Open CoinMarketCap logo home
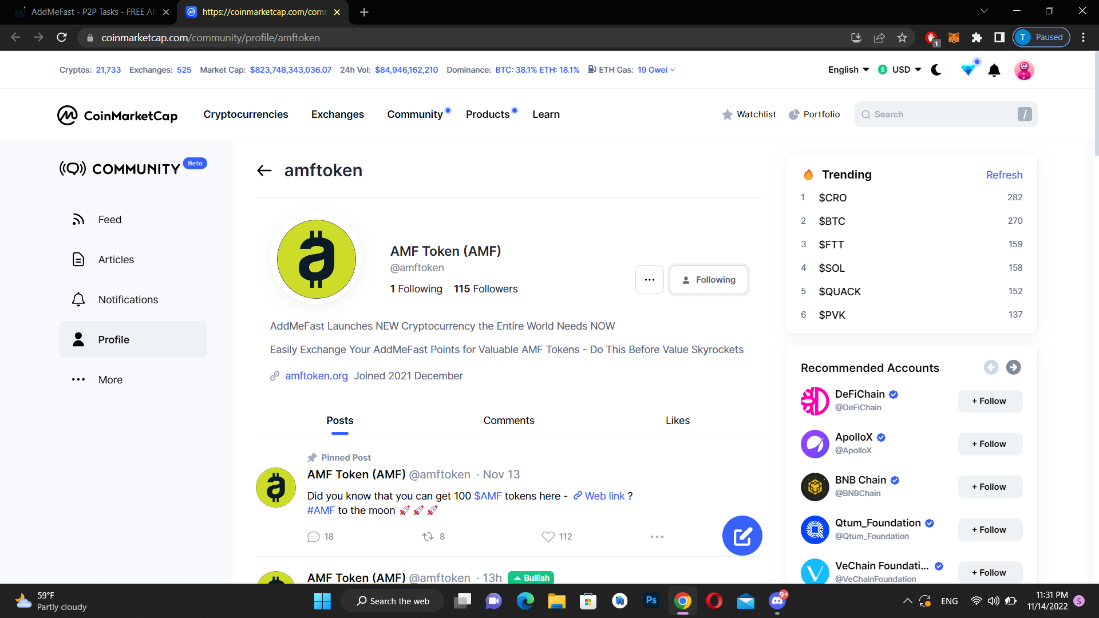 (117, 115)
